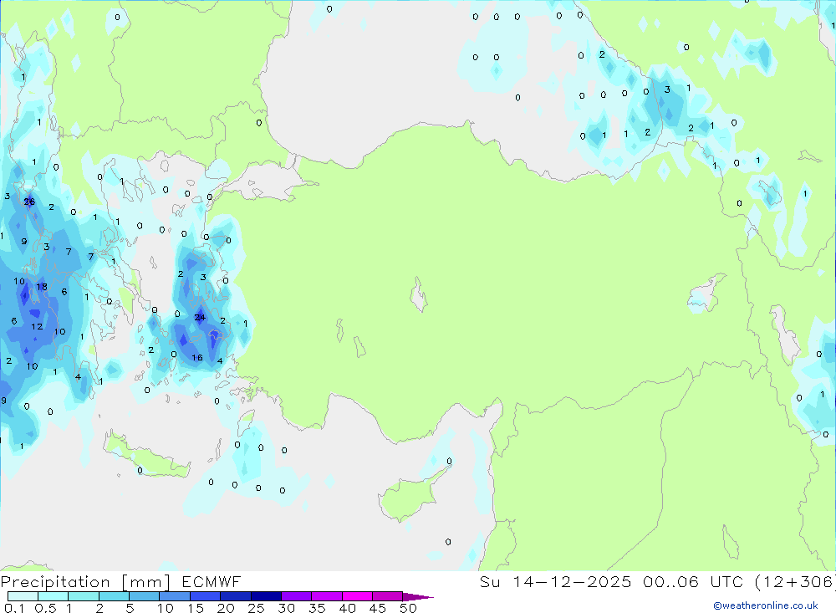Pick the 10–15 mm legend swatch
The width and height of the screenshot is (836, 613).
pos(175,596)
